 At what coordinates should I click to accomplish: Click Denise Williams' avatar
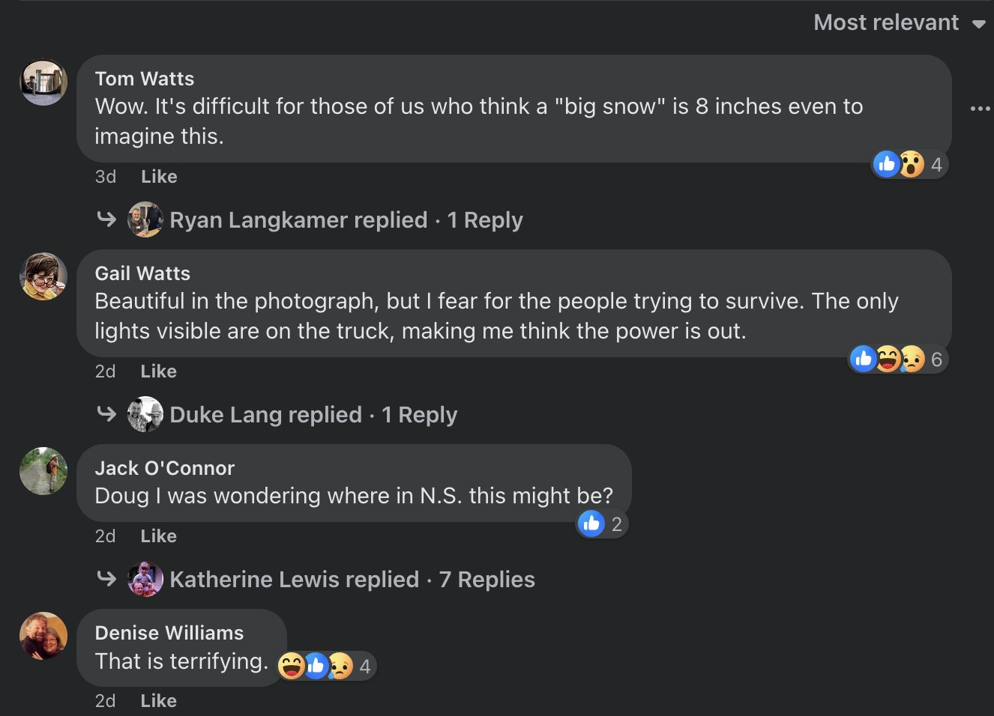click(x=43, y=636)
